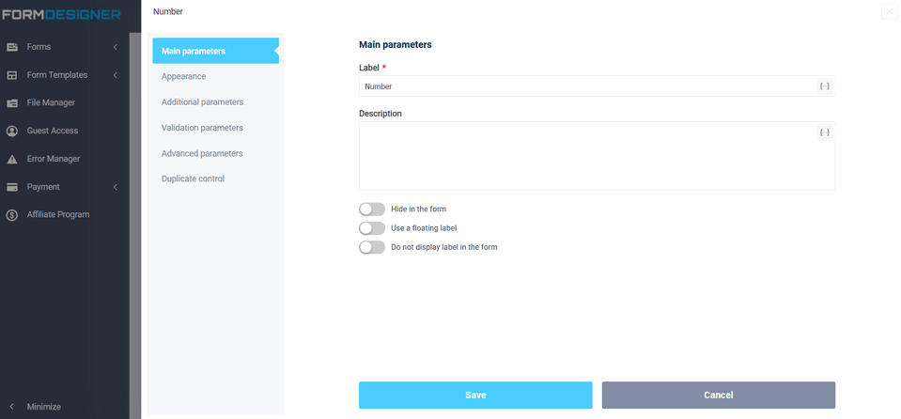Expand the Payment submenu chevron
The width and height of the screenshot is (901, 419).
coord(115,187)
